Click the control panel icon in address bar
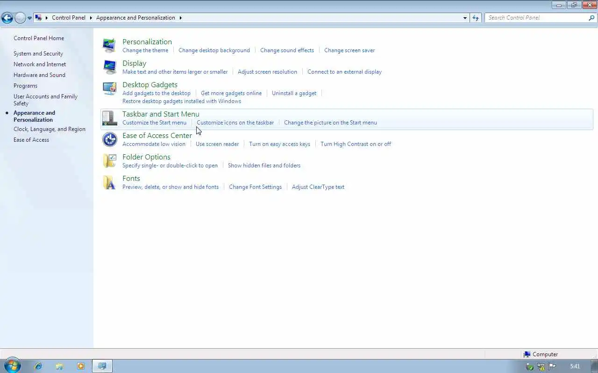 (x=39, y=18)
